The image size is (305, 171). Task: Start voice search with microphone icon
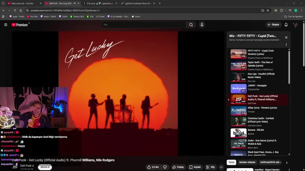tap(202, 25)
